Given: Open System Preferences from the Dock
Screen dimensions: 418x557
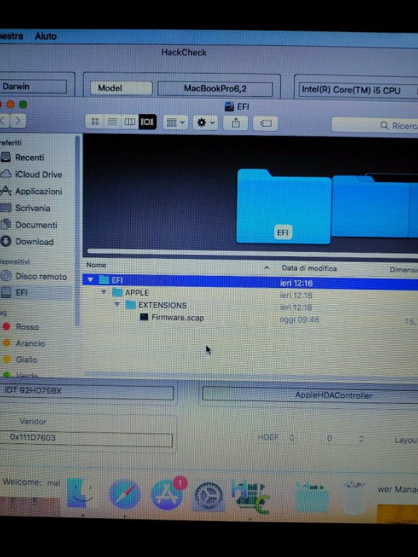Looking at the screenshot, I should tap(208, 496).
